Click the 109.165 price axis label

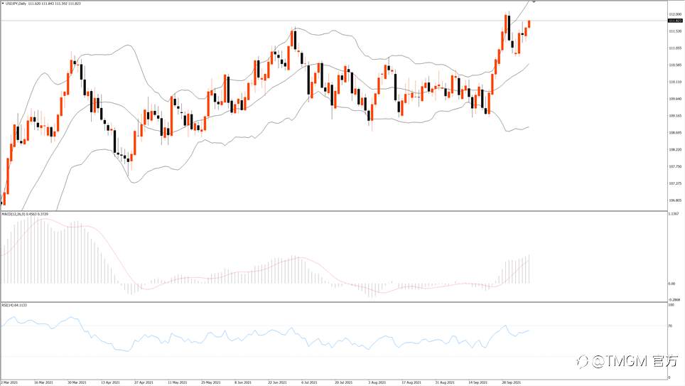(x=675, y=116)
